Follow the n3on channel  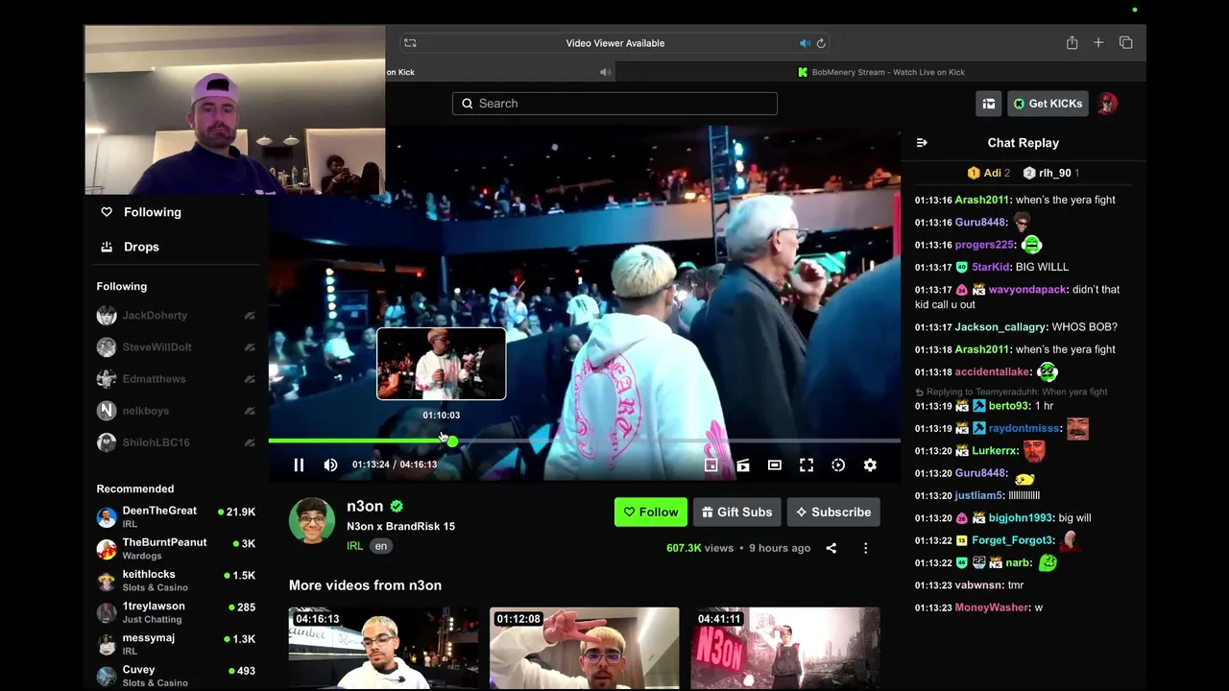pos(651,512)
